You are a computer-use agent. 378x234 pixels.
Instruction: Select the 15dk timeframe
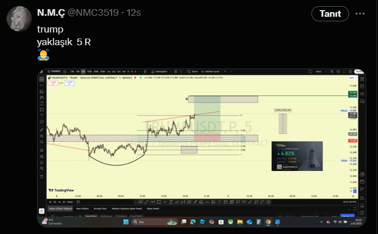pos(89,72)
